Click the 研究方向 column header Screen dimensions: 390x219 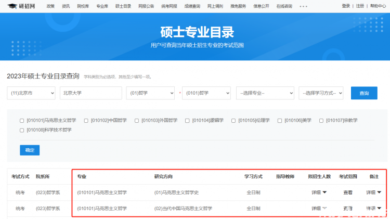(163, 176)
